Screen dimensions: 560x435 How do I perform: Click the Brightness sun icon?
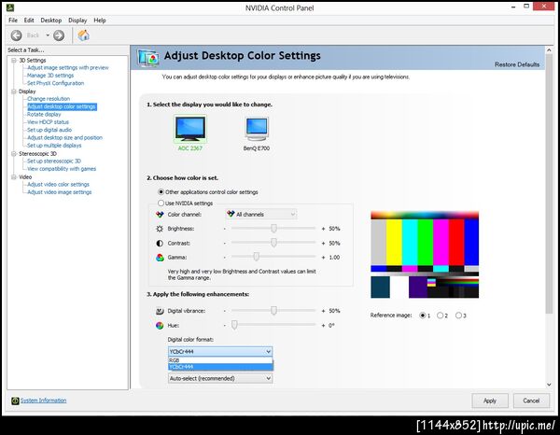[160, 229]
